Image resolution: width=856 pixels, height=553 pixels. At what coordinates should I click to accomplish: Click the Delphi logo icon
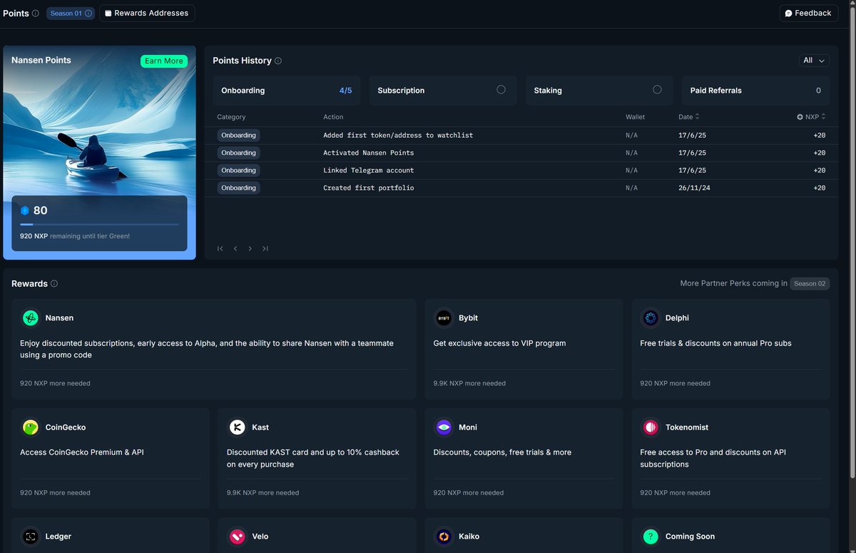(x=651, y=318)
